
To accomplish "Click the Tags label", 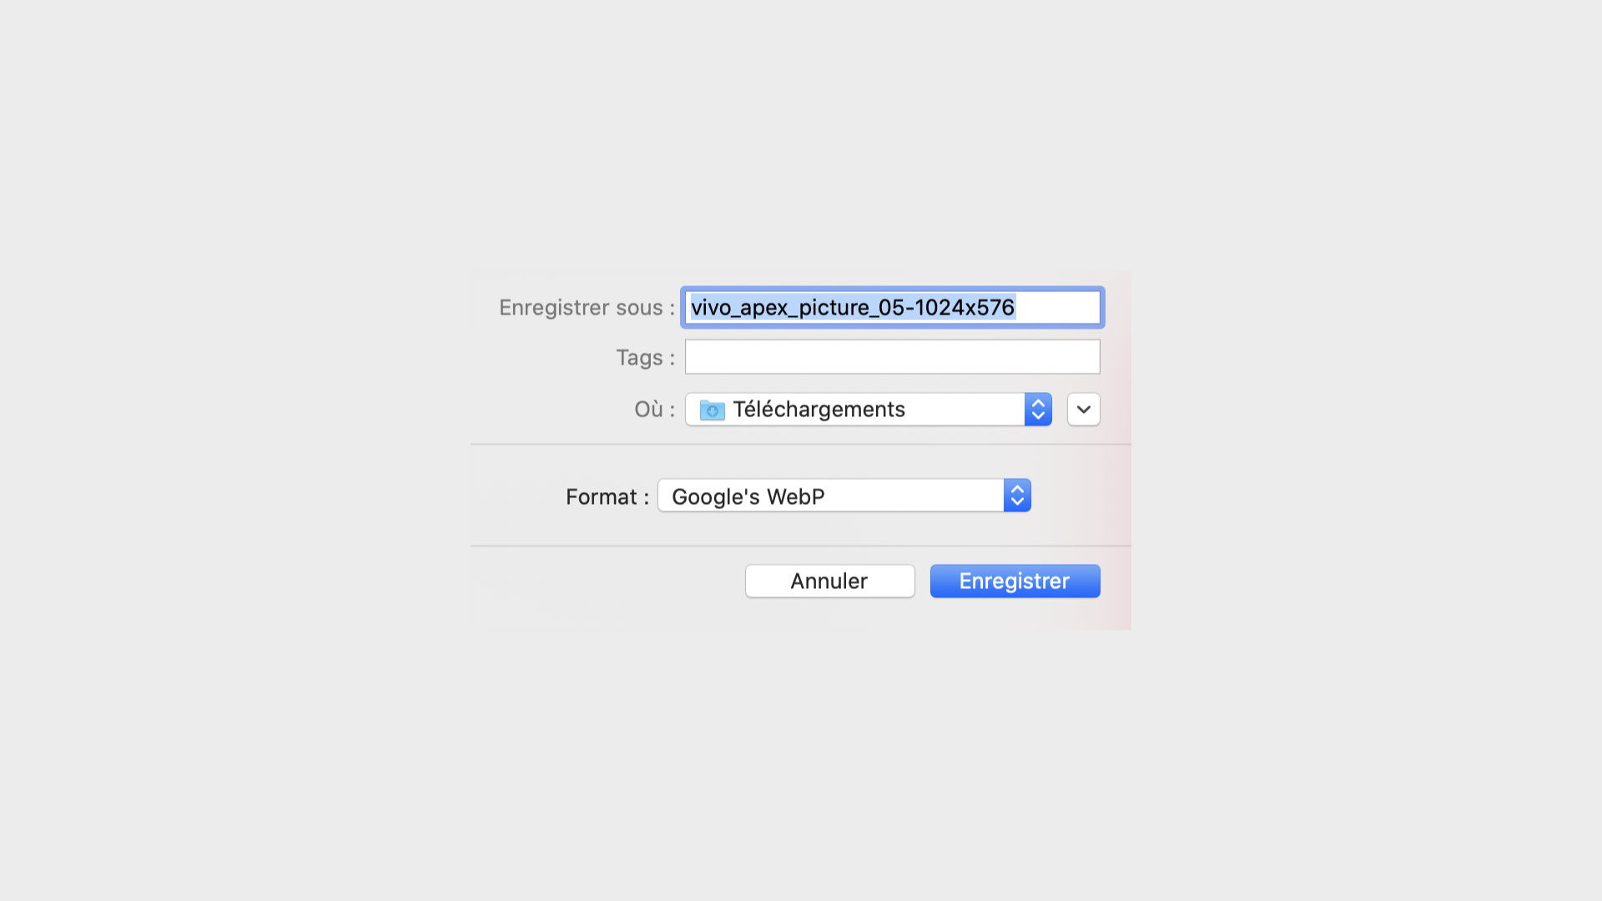I will point(645,358).
